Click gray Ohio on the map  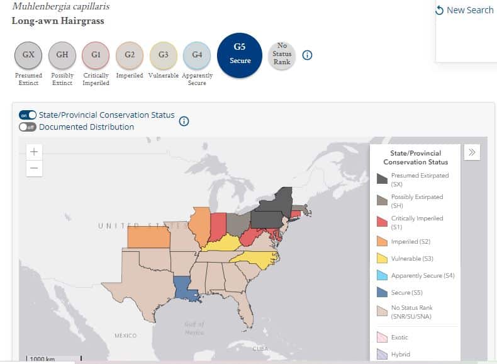tap(238, 224)
